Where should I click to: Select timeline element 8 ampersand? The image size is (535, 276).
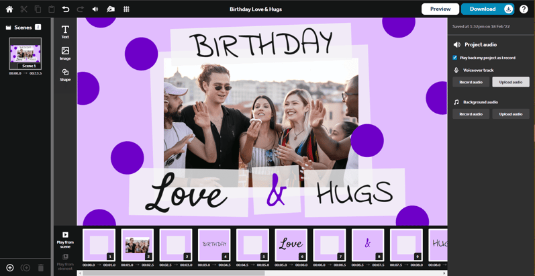tap(368, 245)
